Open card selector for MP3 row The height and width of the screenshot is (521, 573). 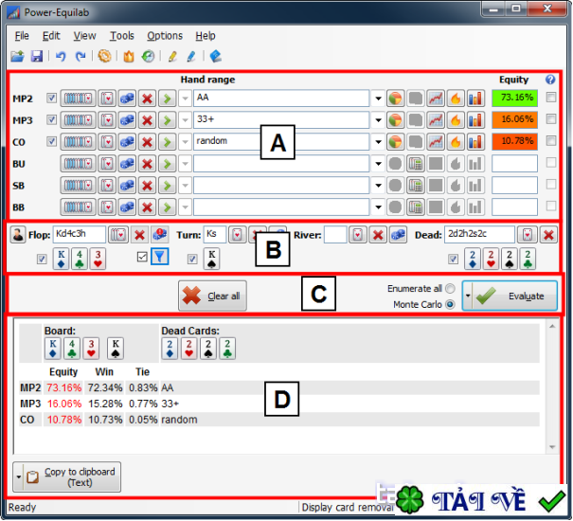click(107, 120)
